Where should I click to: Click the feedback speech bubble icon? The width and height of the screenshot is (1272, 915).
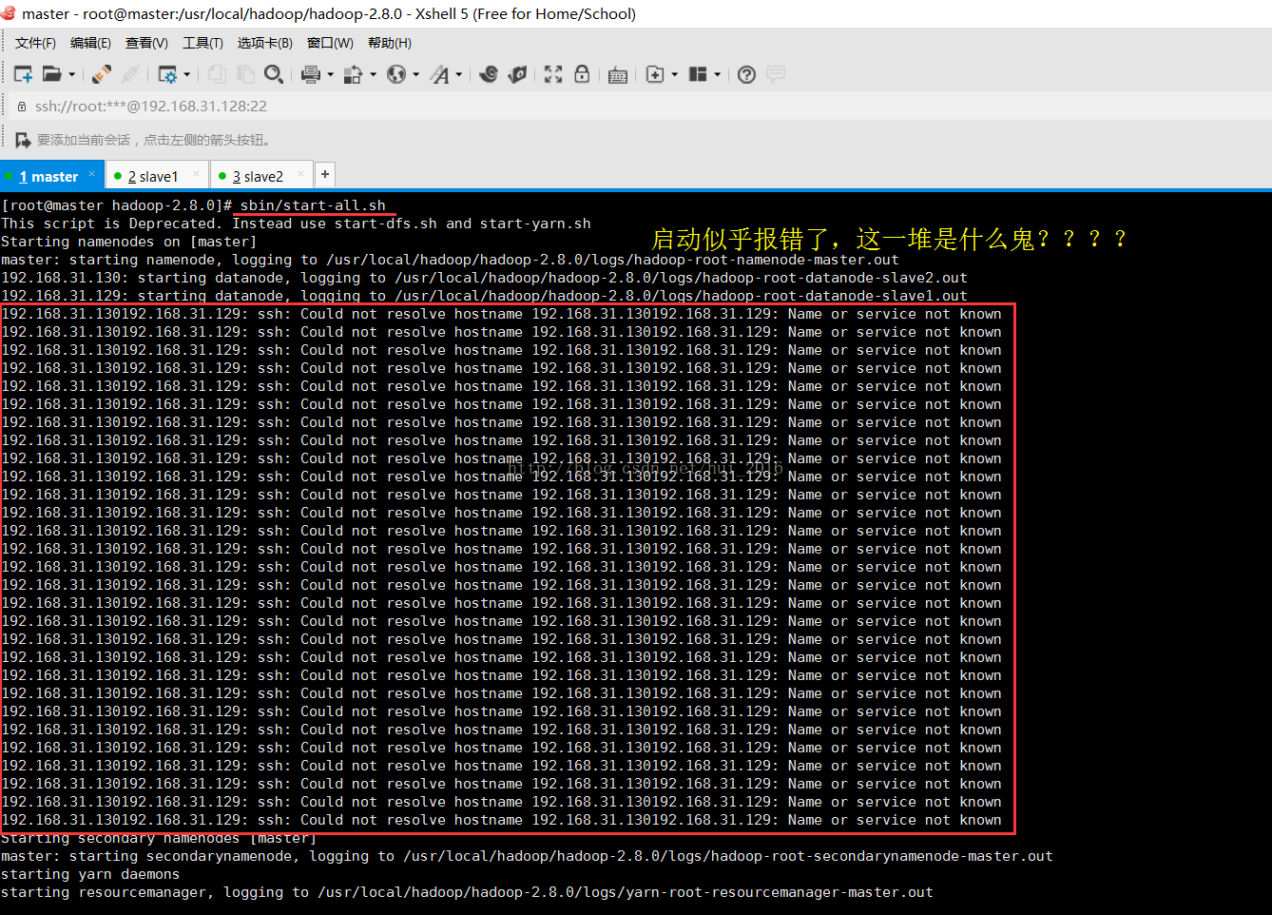(x=776, y=74)
